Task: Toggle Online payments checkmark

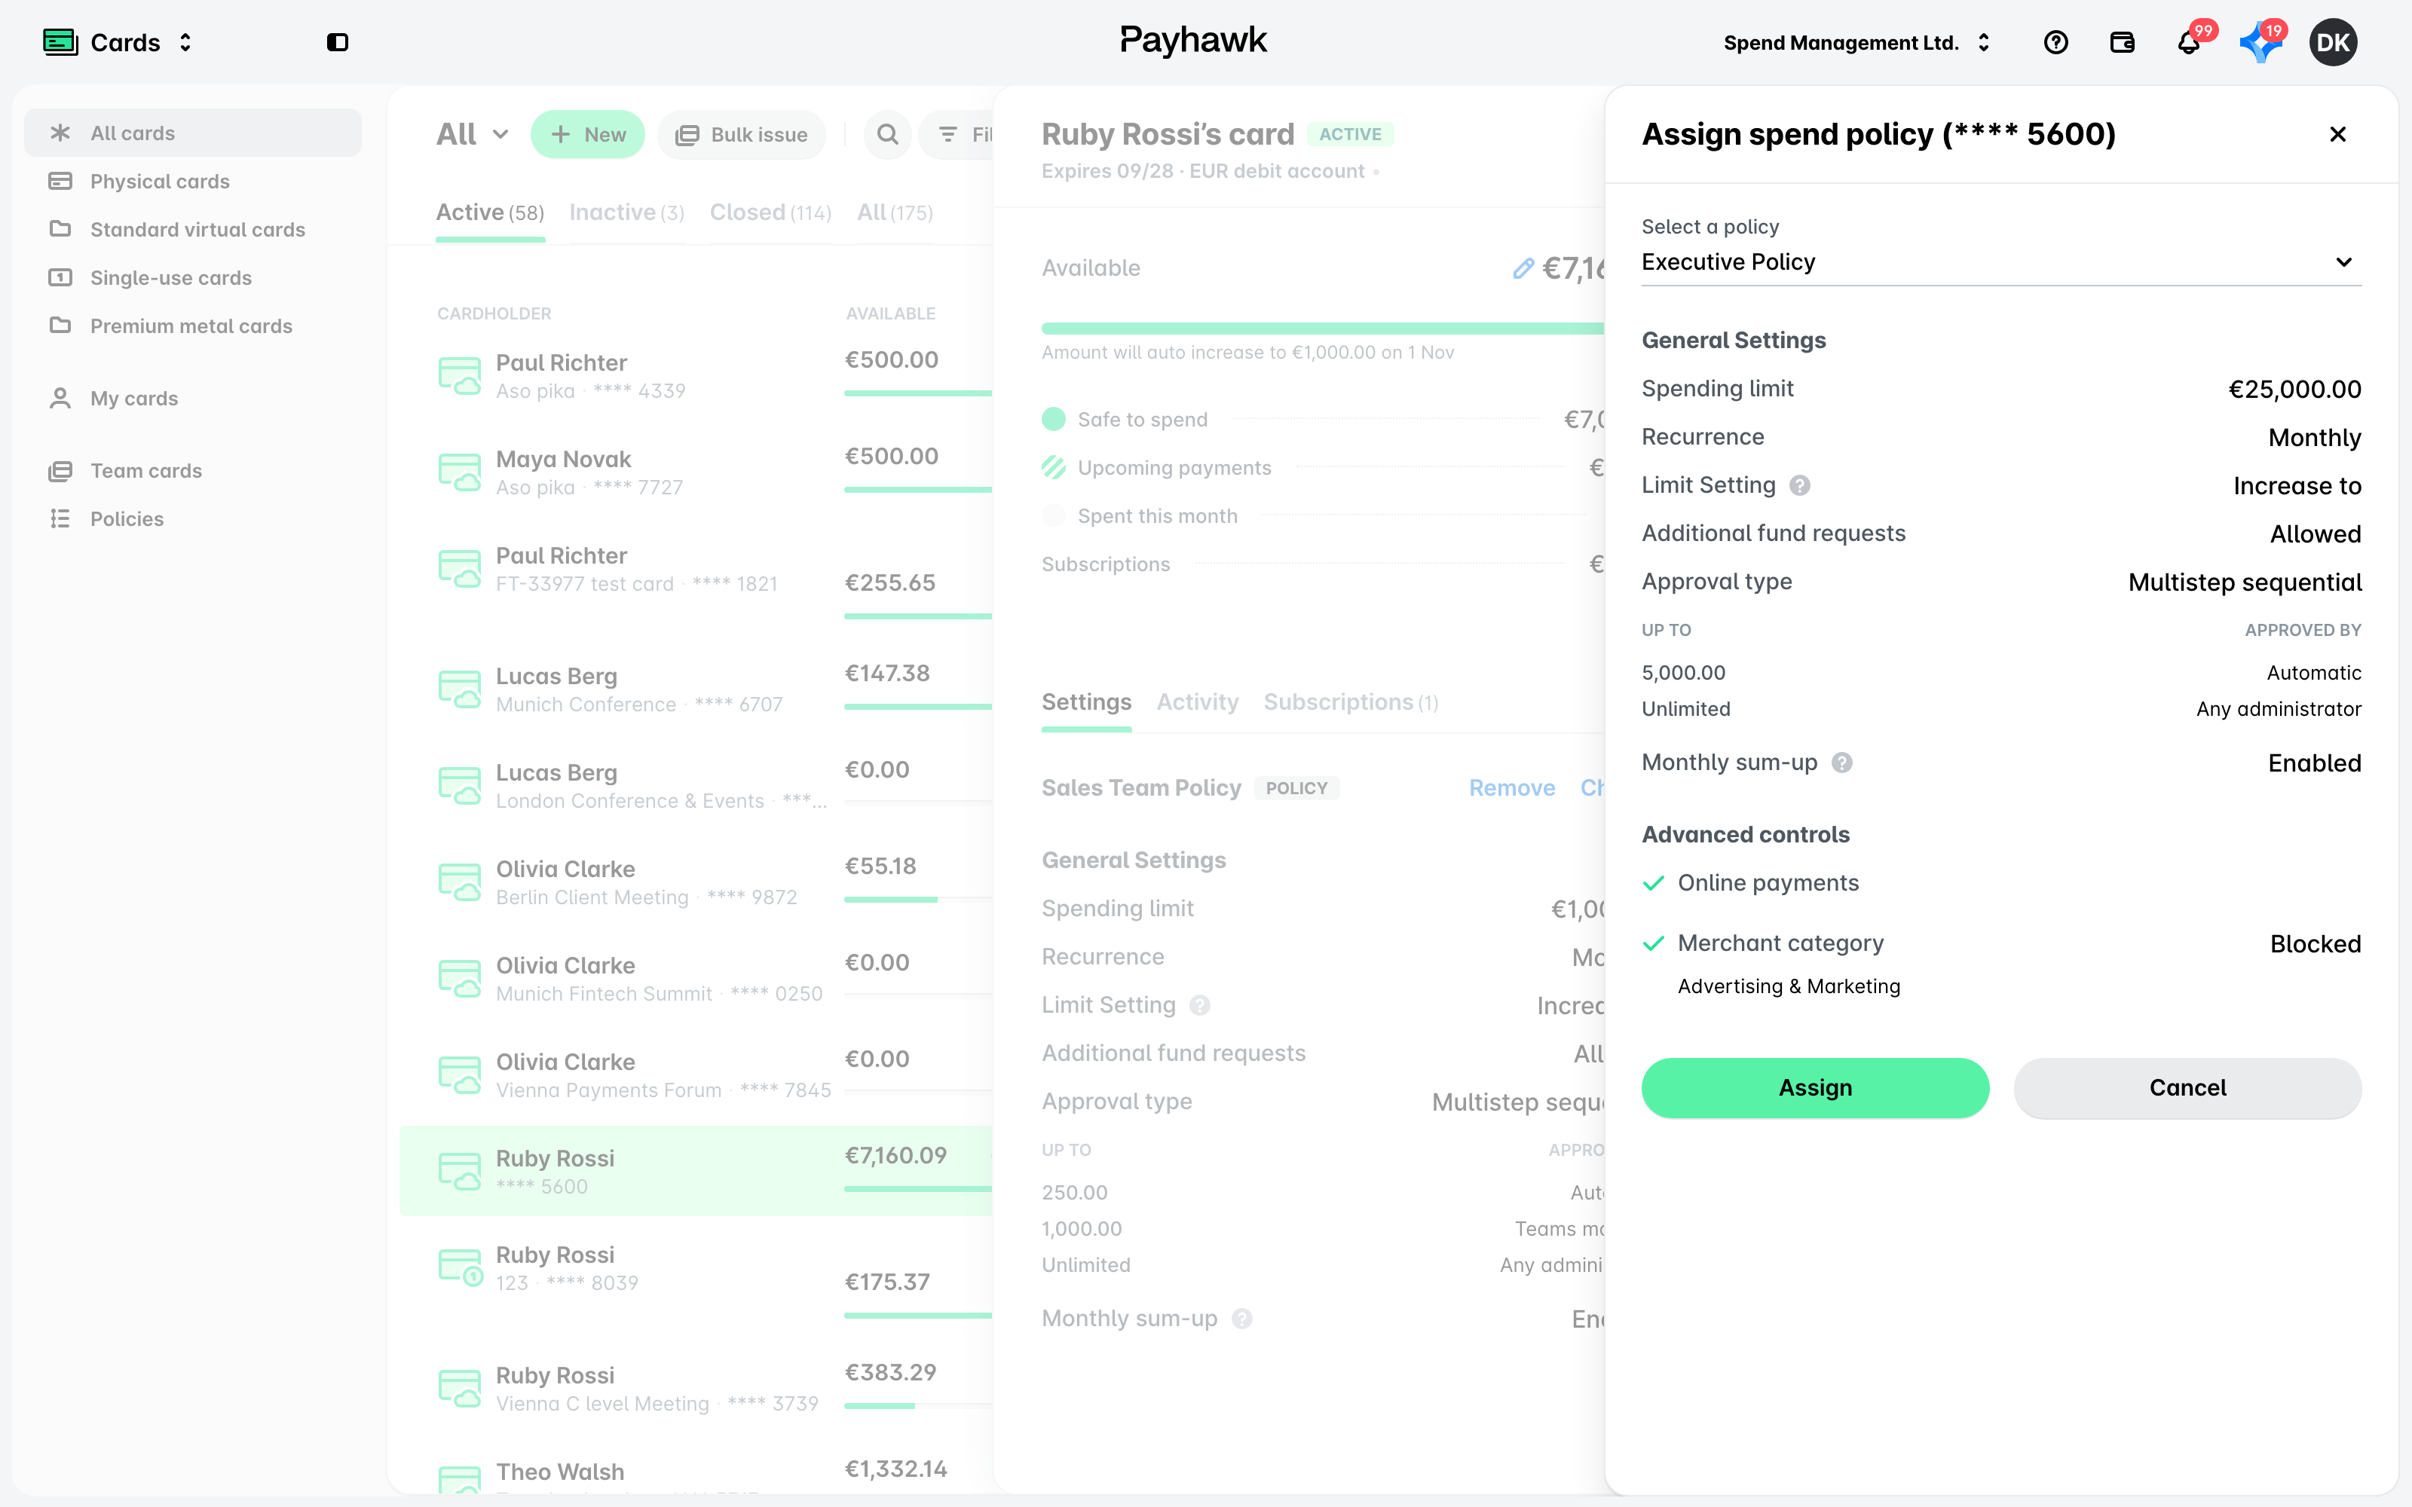Action: (x=1654, y=883)
